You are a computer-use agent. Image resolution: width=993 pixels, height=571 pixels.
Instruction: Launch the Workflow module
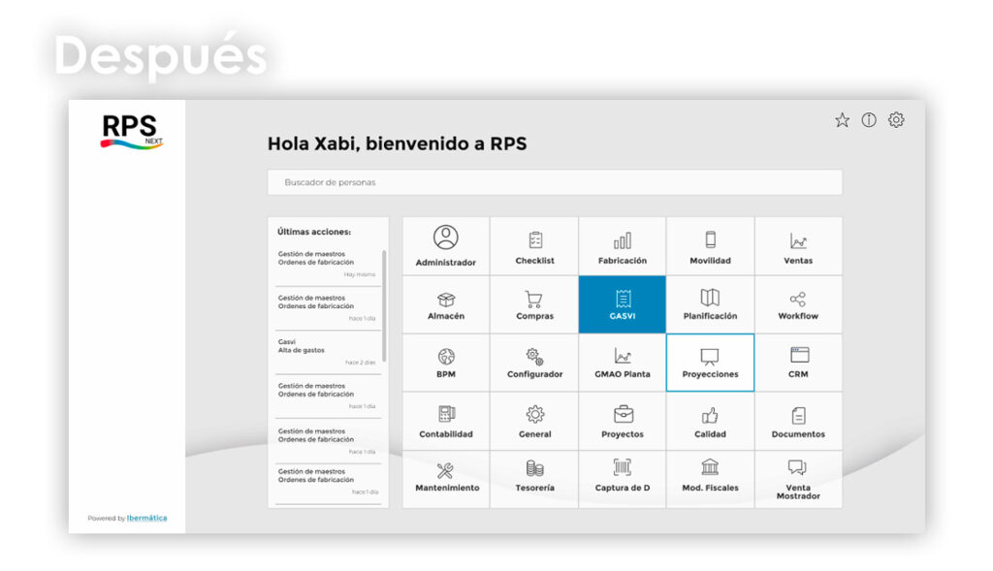798,304
